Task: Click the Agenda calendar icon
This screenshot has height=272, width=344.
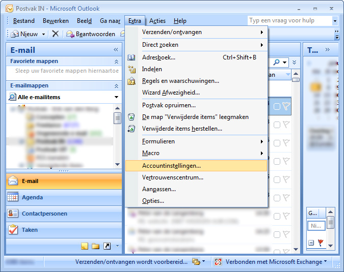Action: tap(13, 197)
